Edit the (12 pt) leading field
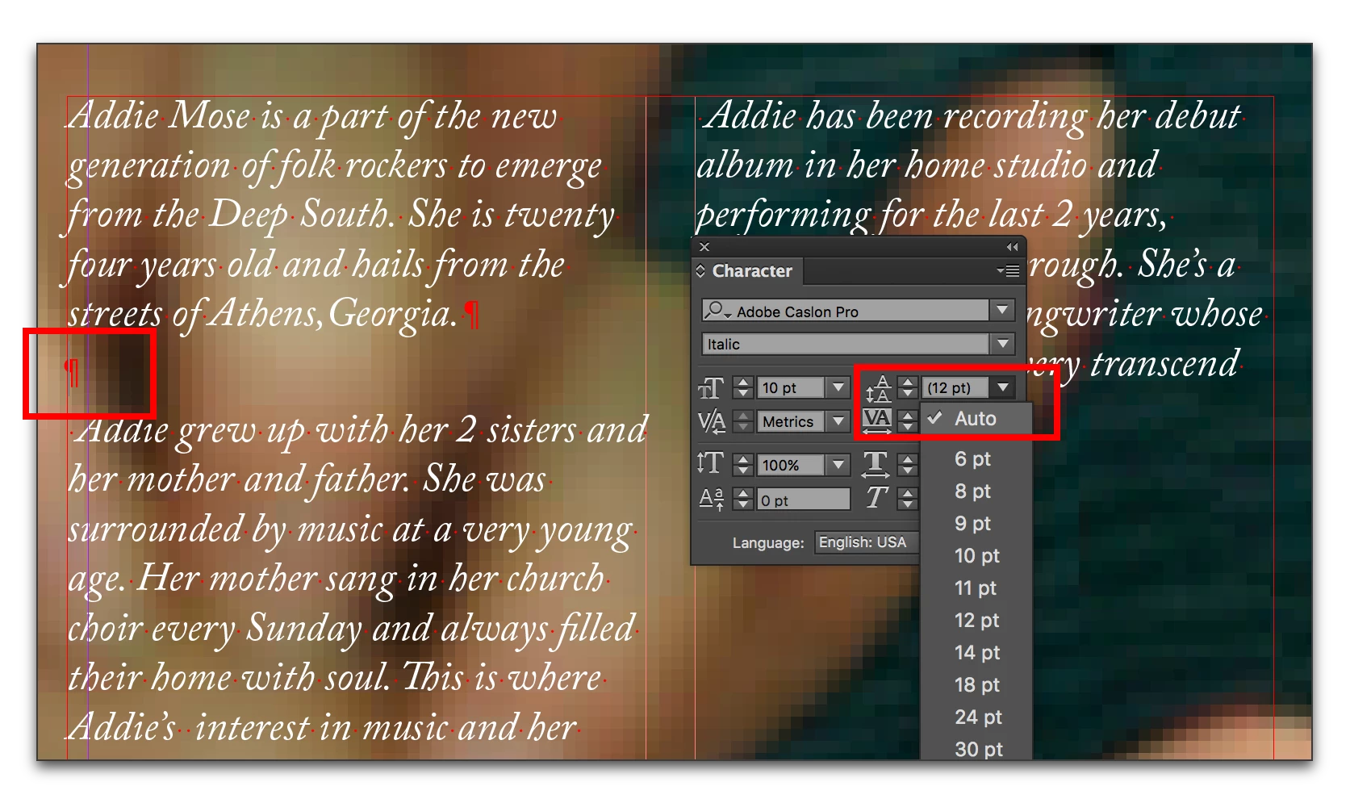The height and width of the screenshot is (803, 1350). 956,388
